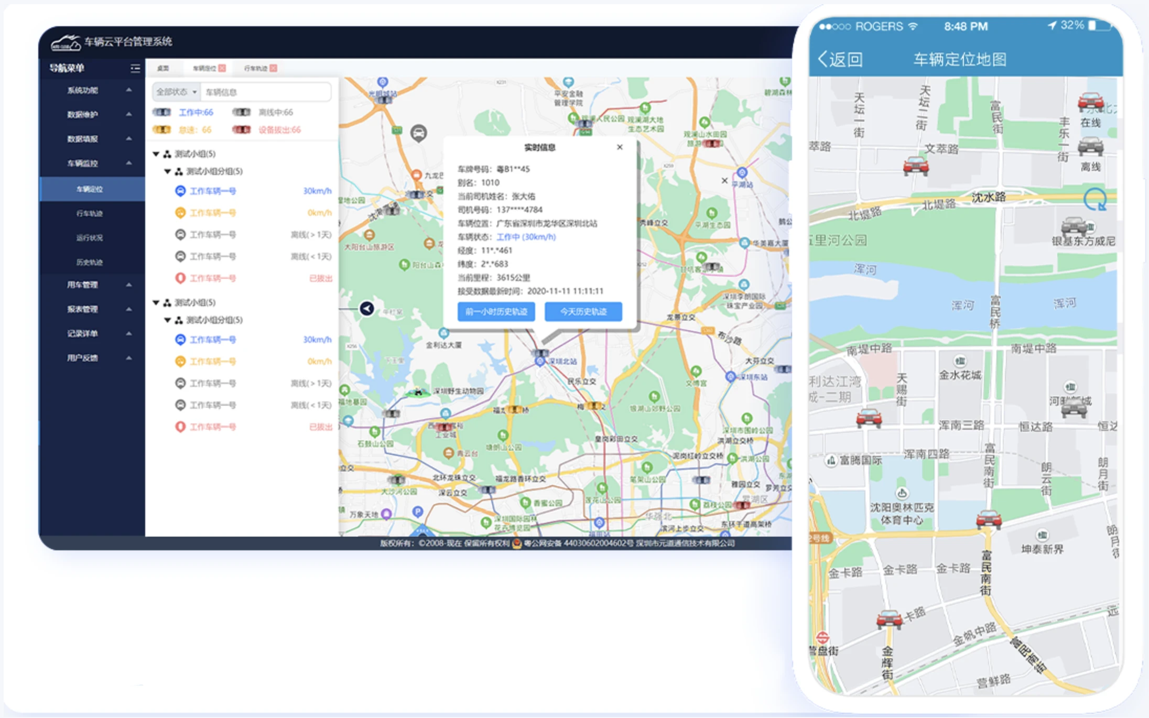Click the 车辆云平台管理系统 car-cloud logo
The width and height of the screenshot is (1149, 718).
point(66,42)
